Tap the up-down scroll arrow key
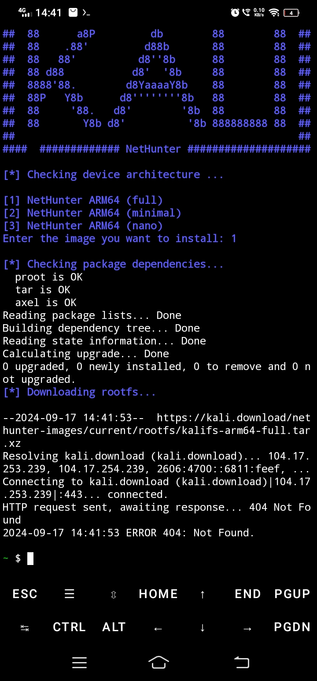 114,595
